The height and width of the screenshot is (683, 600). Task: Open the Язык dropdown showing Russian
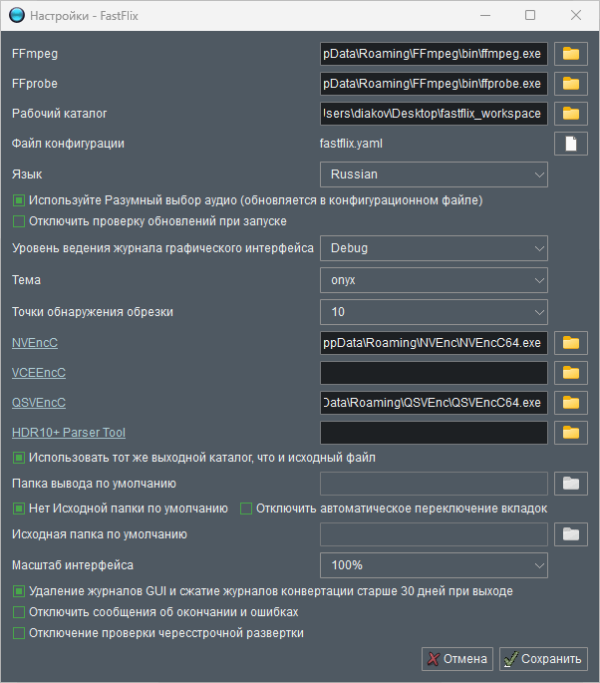pyautogui.click(x=434, y=174)
